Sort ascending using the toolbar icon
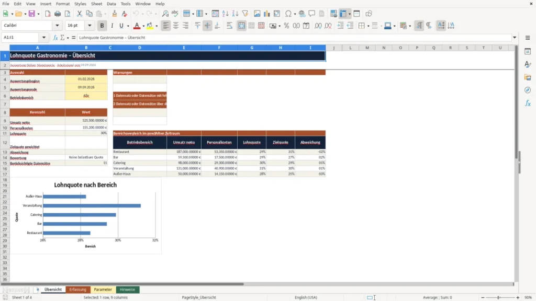This screenshot has width=536, height=301. click(225, 14)
